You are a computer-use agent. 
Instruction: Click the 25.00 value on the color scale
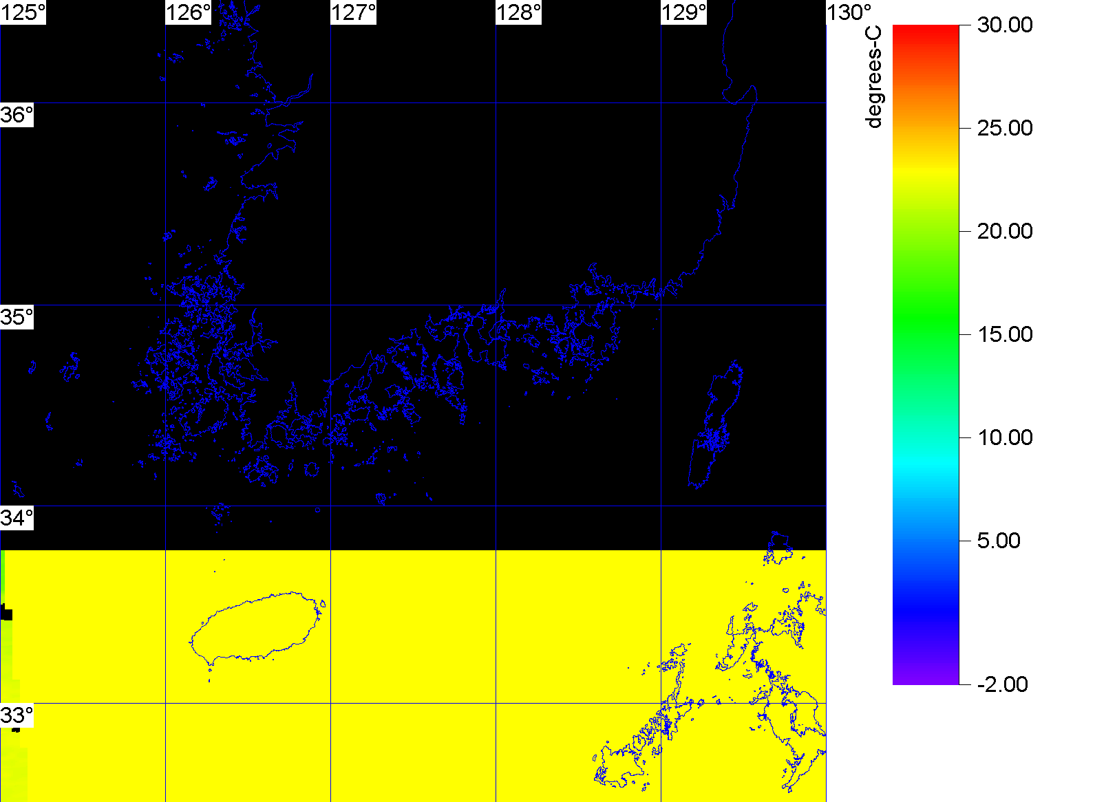point(1005,128)
